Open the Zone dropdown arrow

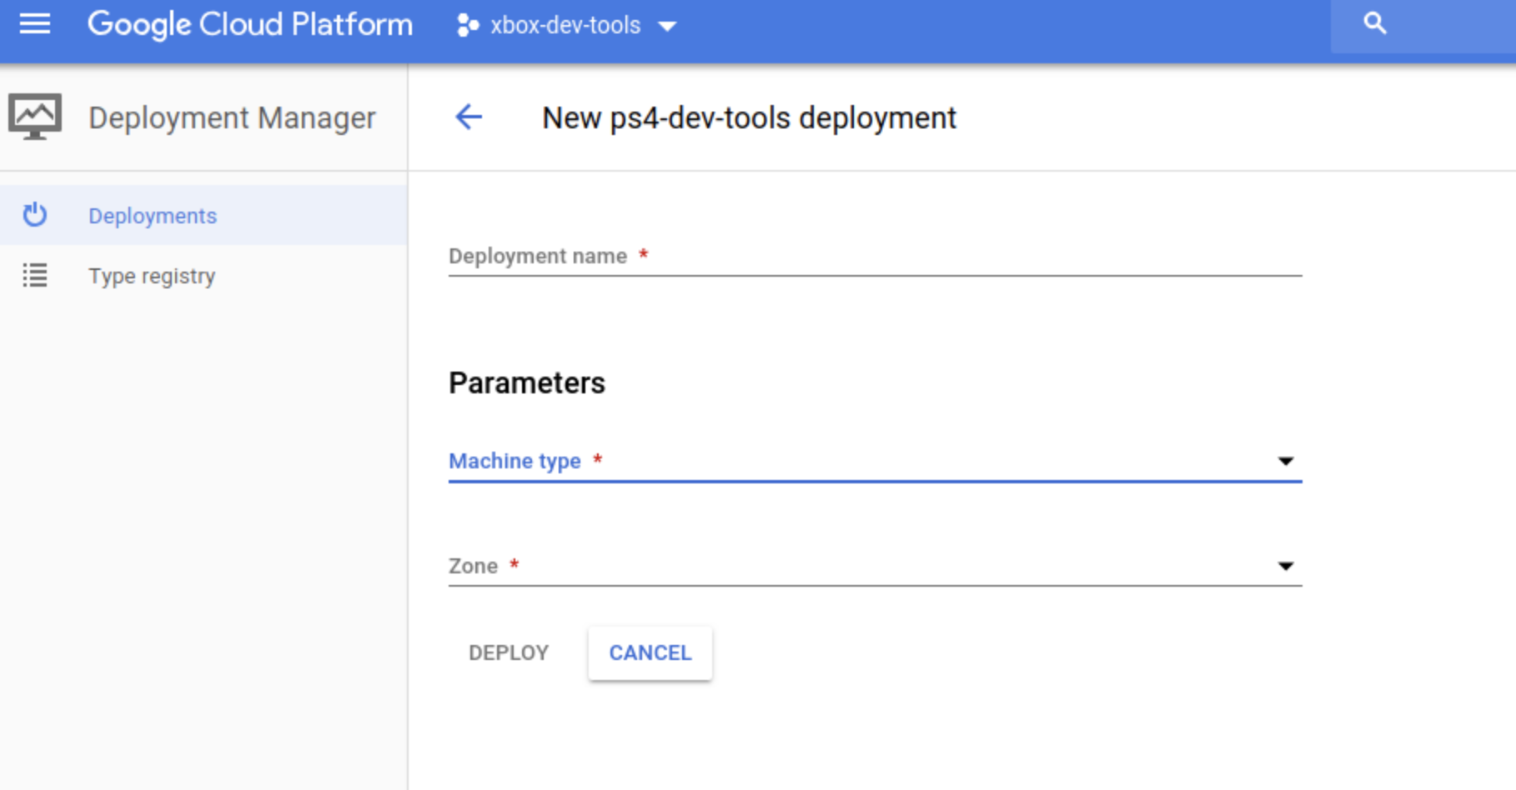click(x=1285, y=566)
